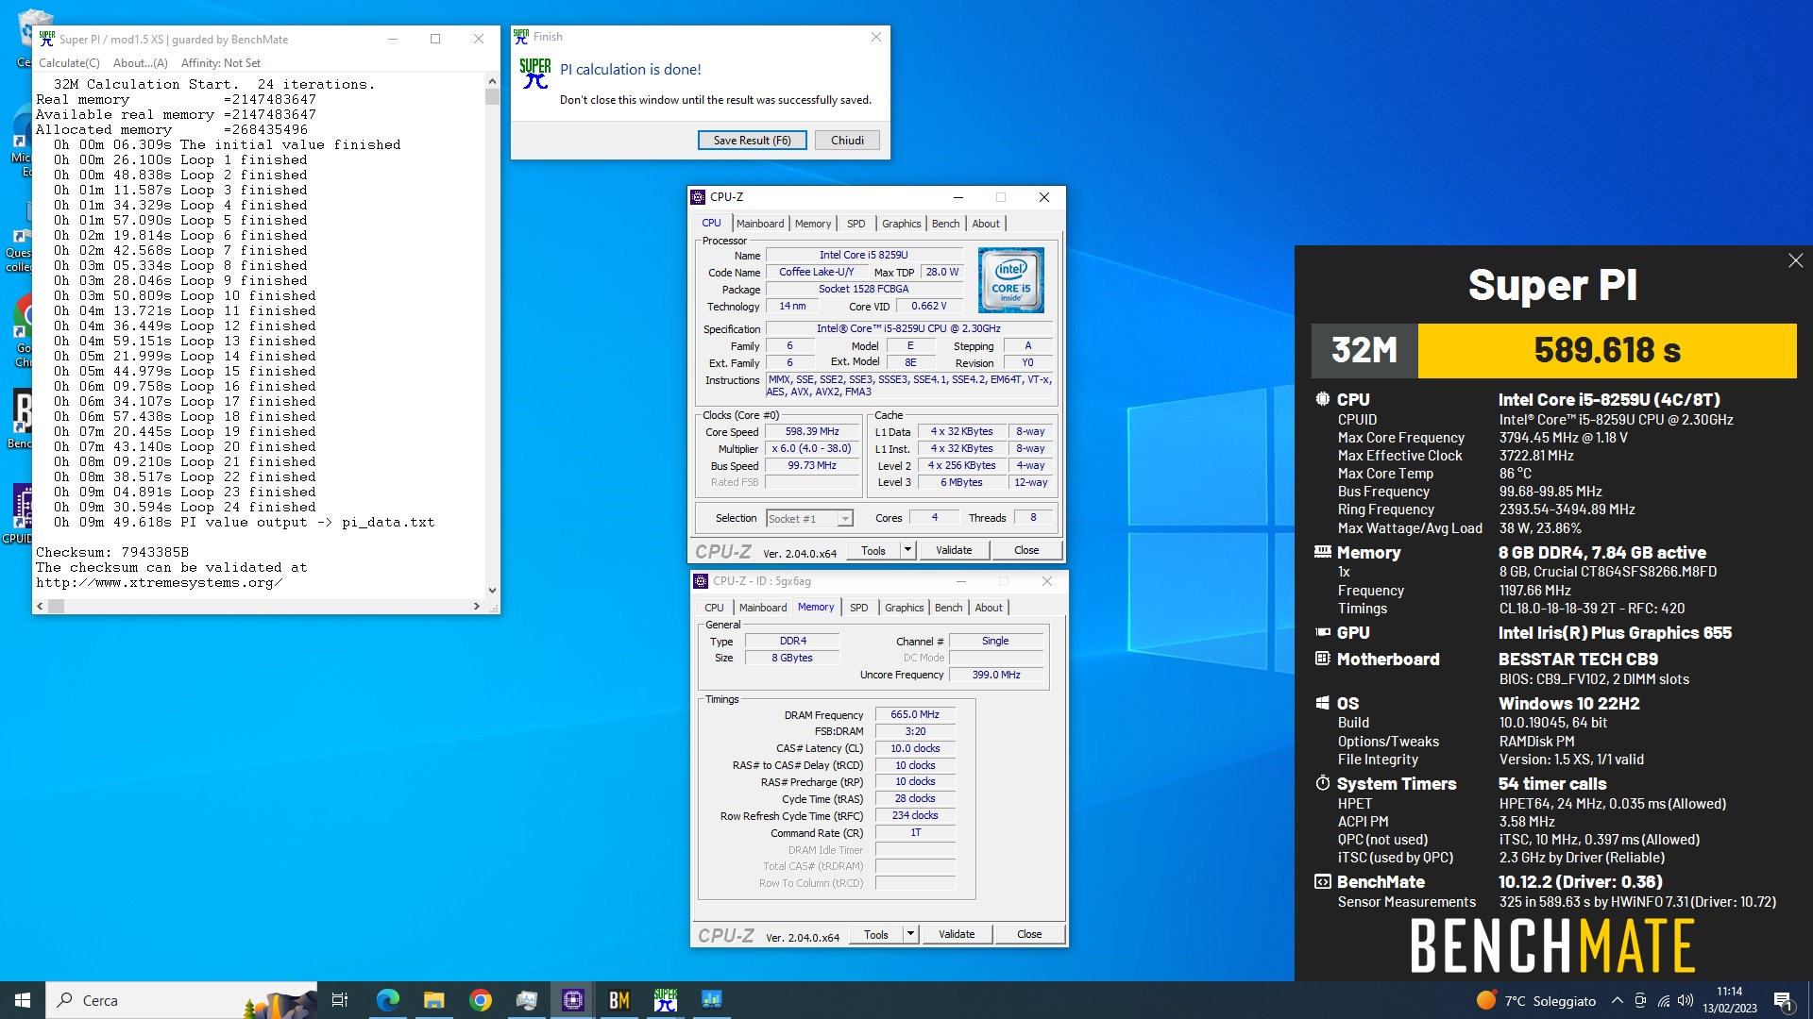This screenshot has height=1019, width=1813.
Task: Click OS Windows icon in BenchMate panel
Action: click(x=1322, y=703)
